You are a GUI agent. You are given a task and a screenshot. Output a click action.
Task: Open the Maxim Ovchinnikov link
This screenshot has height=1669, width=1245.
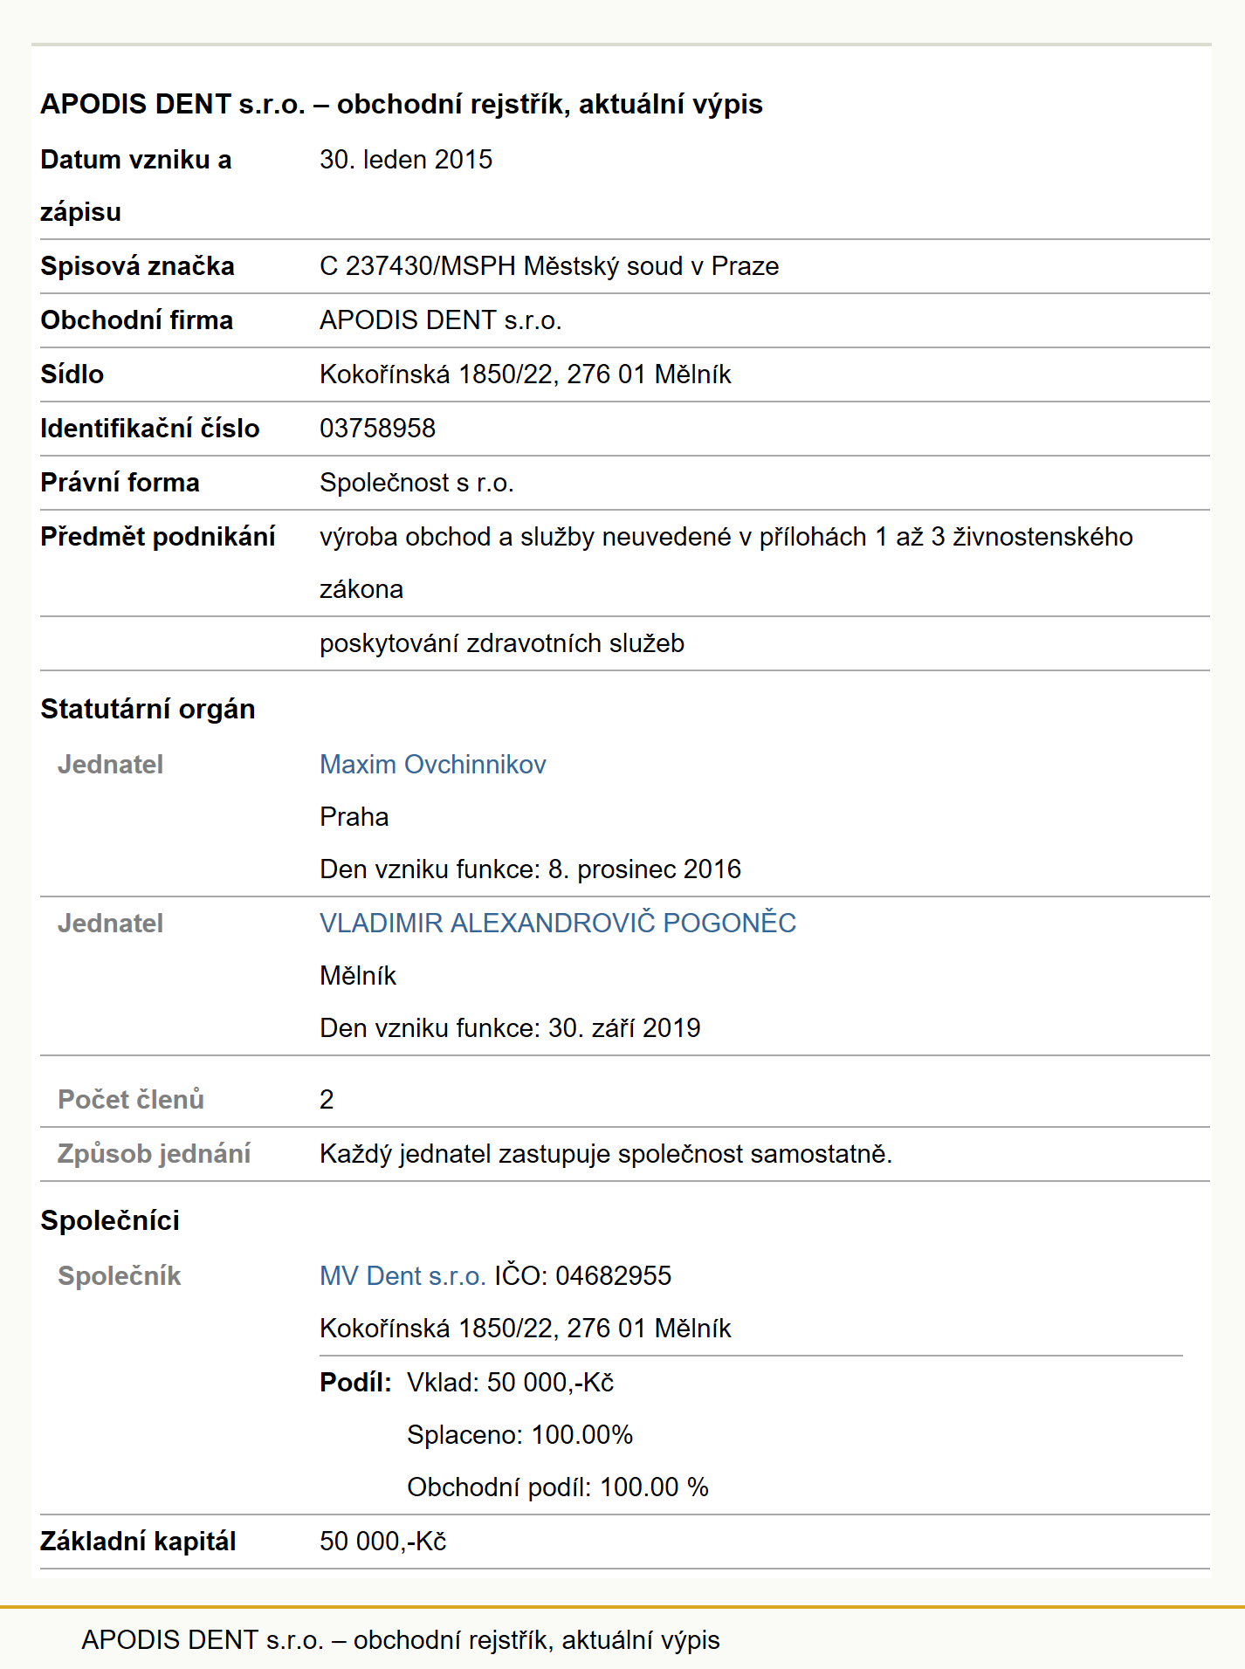pos(433,765)
